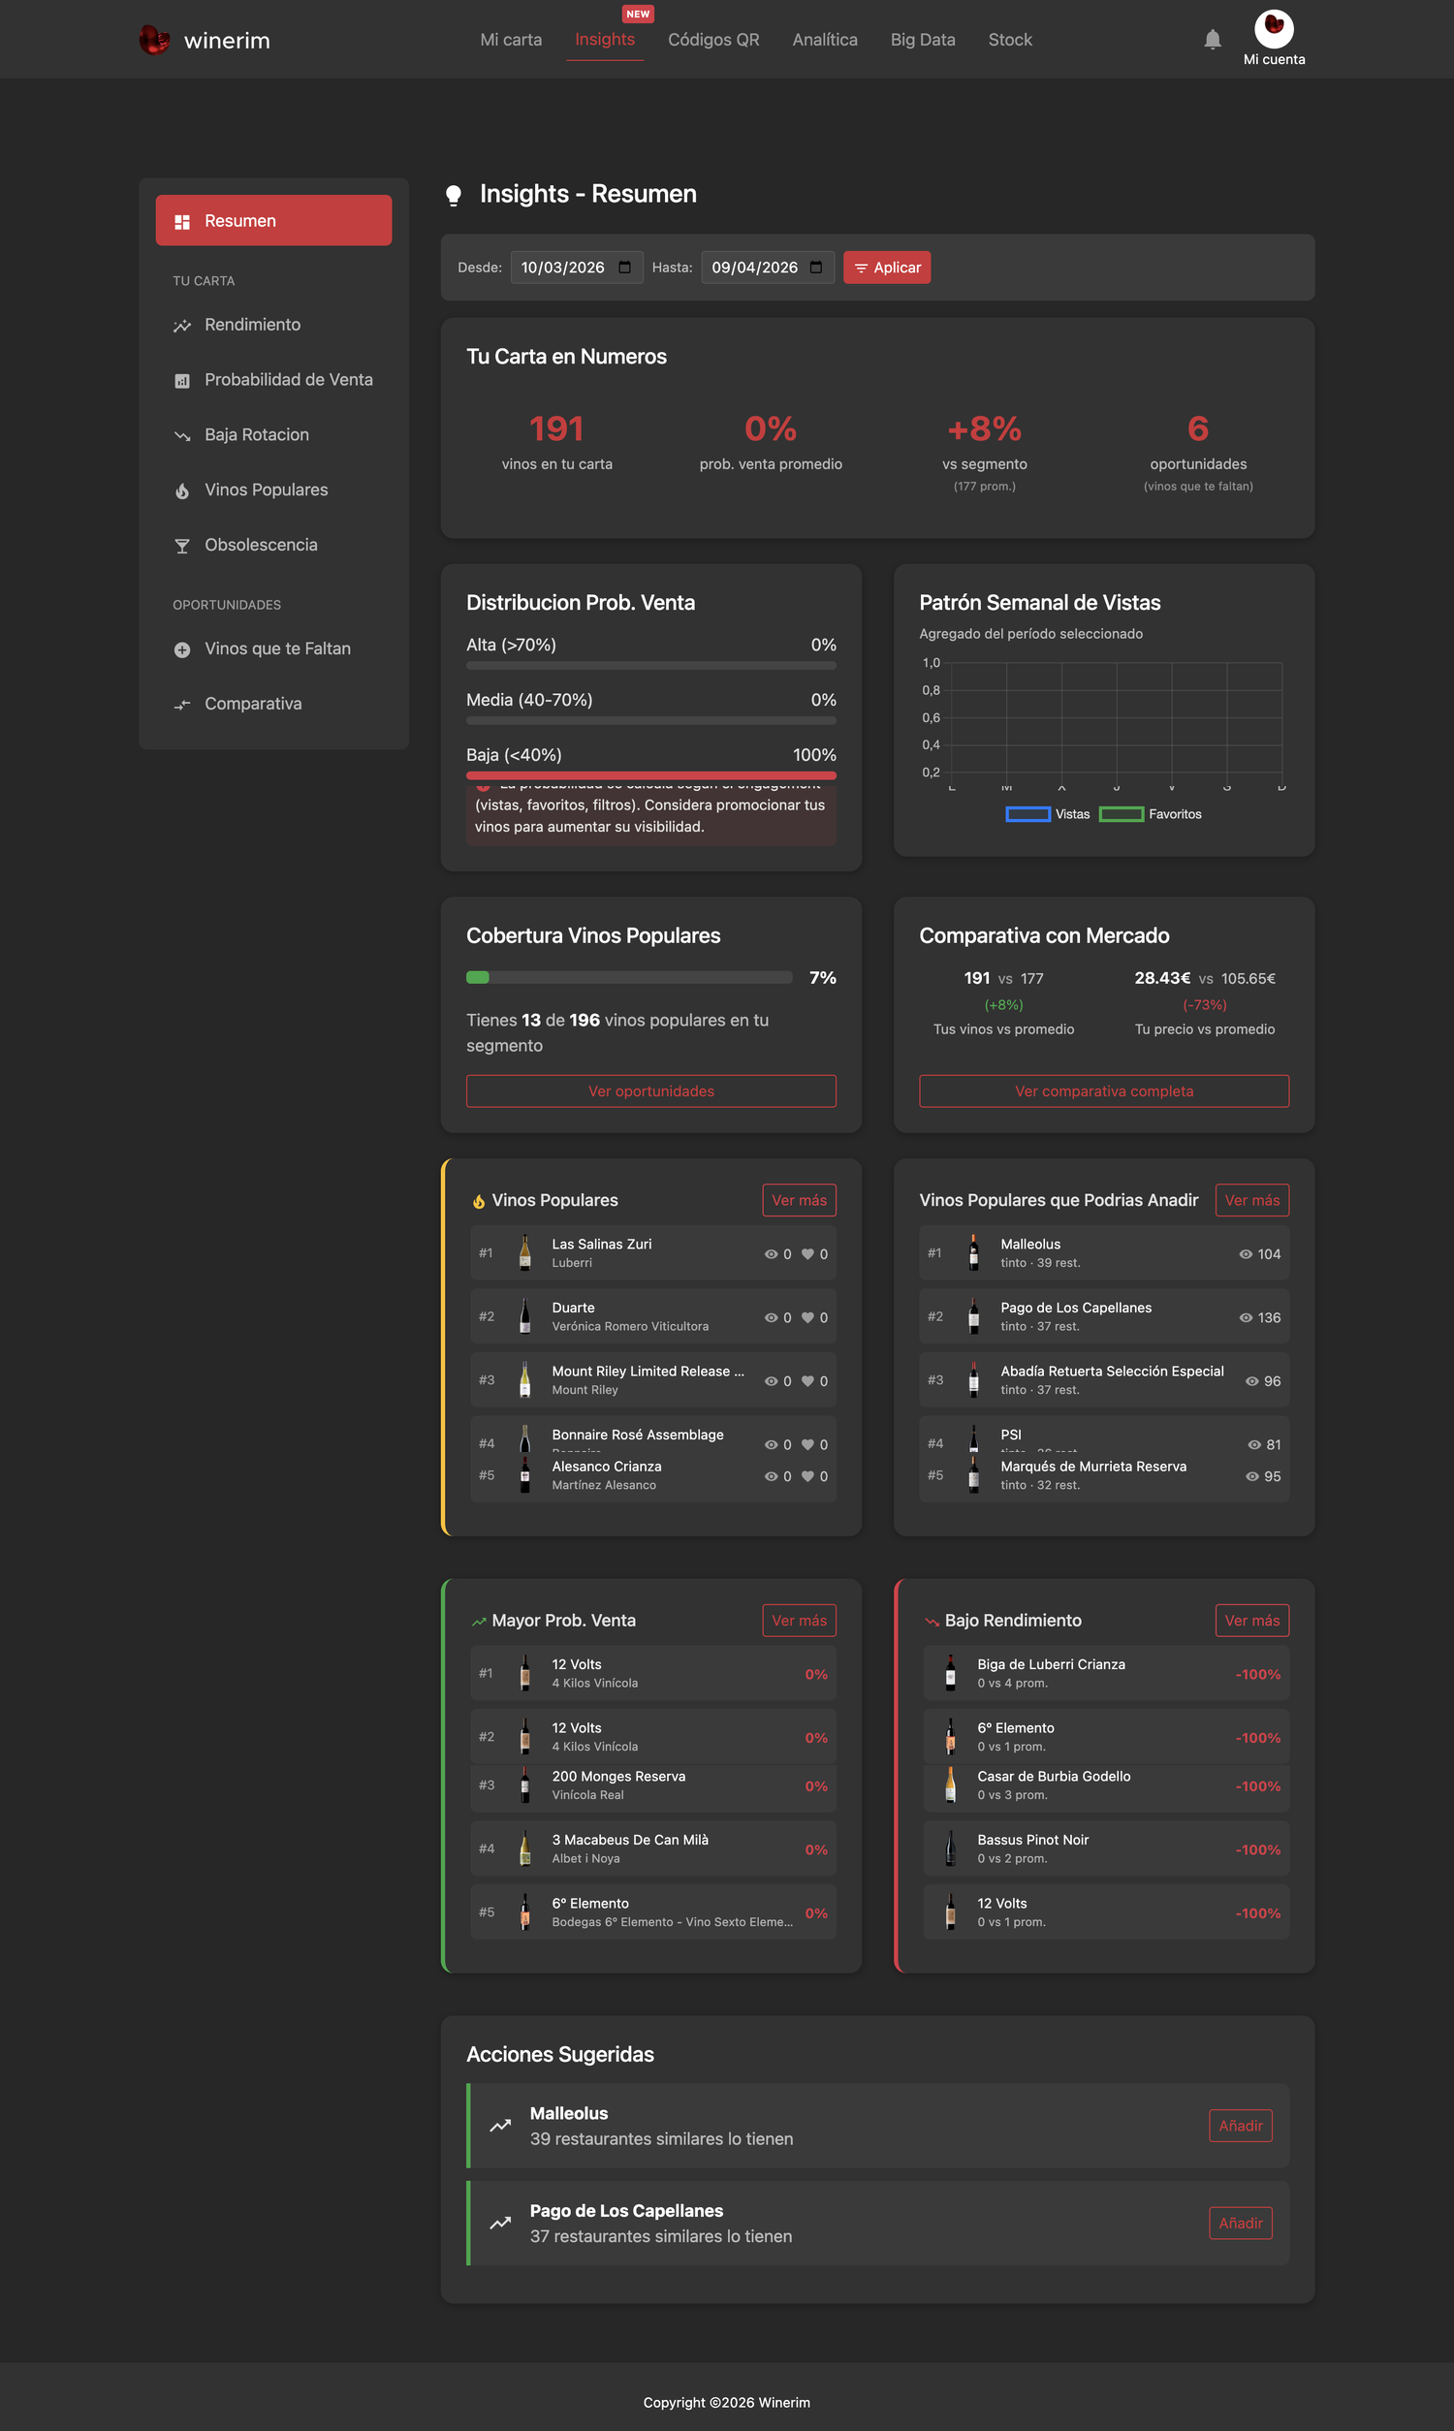
Task: Click the Aplicar filter button
Action: tap(887, 268)
